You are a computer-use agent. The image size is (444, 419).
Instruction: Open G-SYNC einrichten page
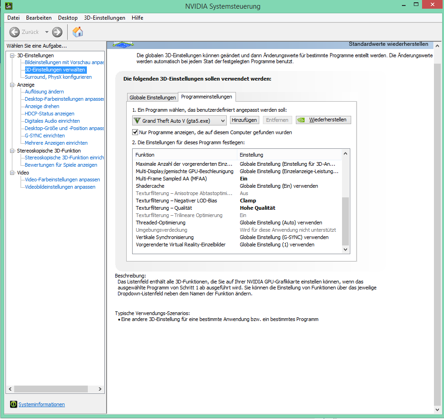(44, 136)
